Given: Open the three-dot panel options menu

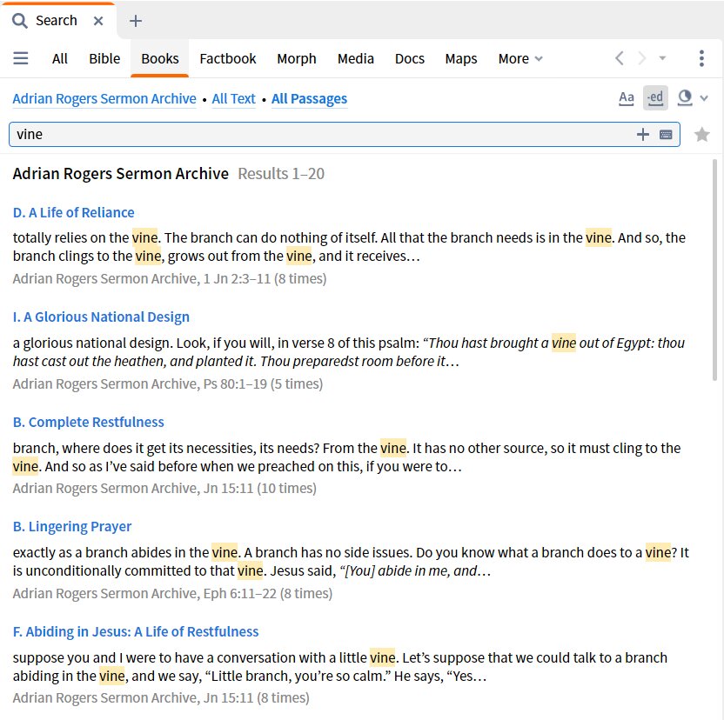Looking at the screenshot, I should pyautogui.click(x=701, y=58).
